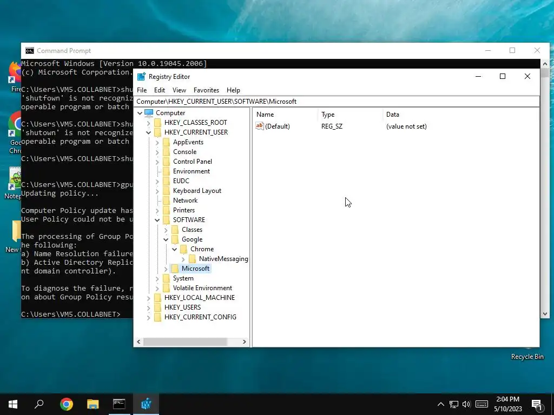Open the File menu in Registry Editor

[142, 90]
